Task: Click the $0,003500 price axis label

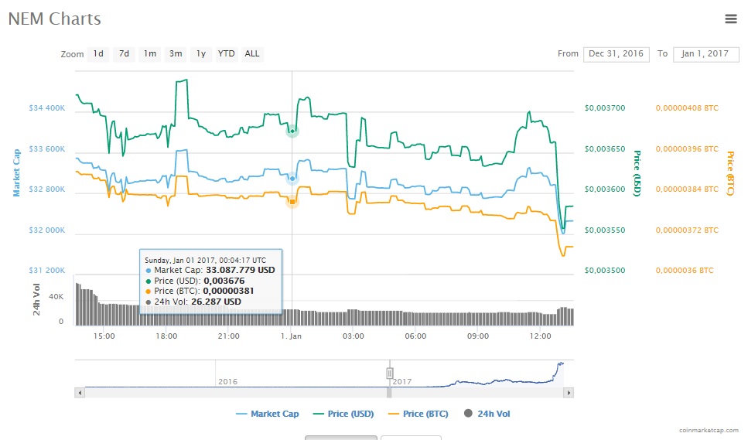Action: pos(605,271)
